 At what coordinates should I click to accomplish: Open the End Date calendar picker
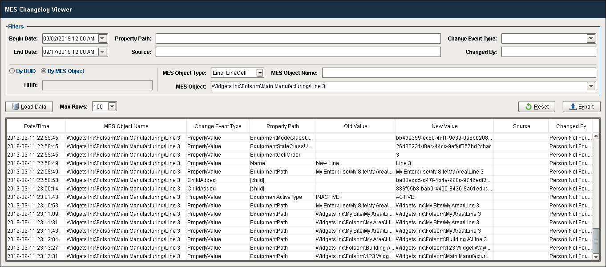click(103, 52)
